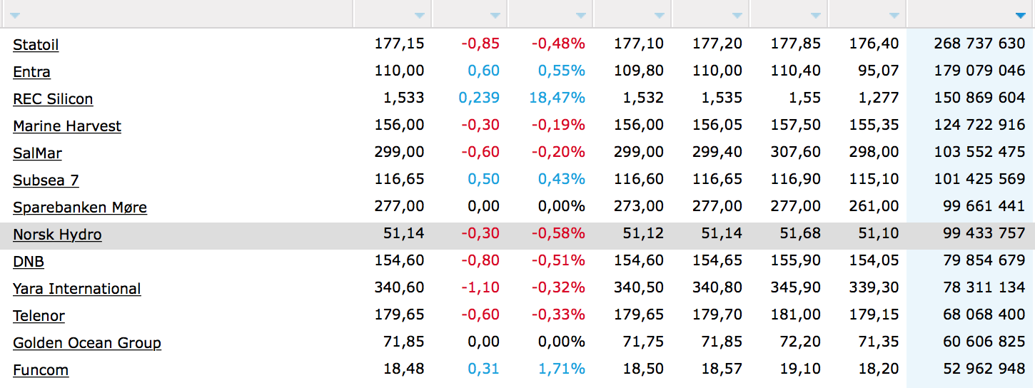Select REC Silicon's 18,47% change
Viewport: 1035px width, 388px height.
(x=557, y=98)
